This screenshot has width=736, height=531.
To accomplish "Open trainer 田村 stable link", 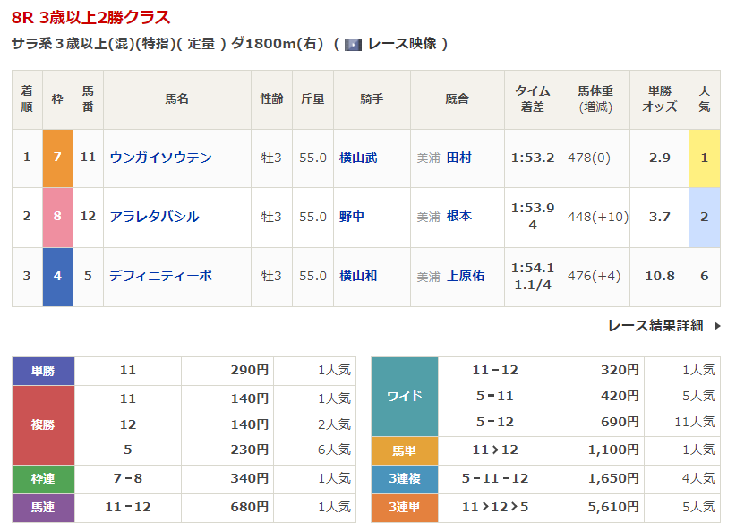I will click(x=458, y=158).
